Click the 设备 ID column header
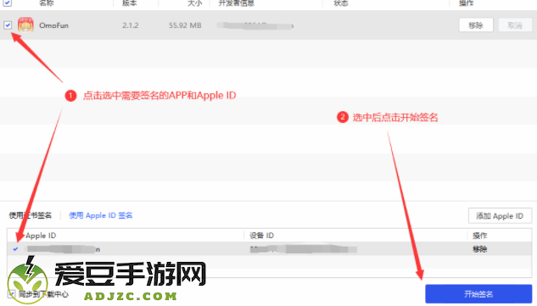Viewport: 537px width, 306px height. pyautogui.click(x=261, y=236)
